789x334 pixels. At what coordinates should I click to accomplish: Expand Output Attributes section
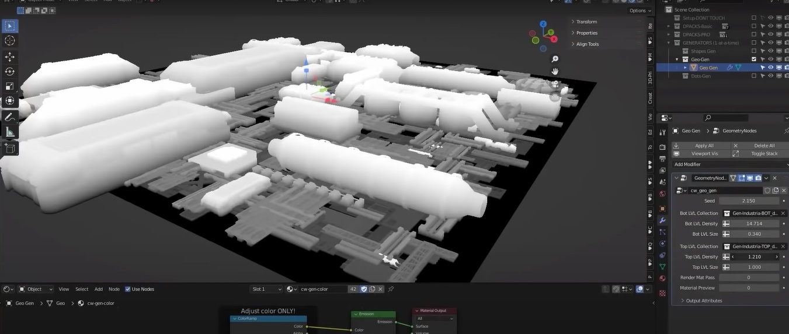pos(704,301)
